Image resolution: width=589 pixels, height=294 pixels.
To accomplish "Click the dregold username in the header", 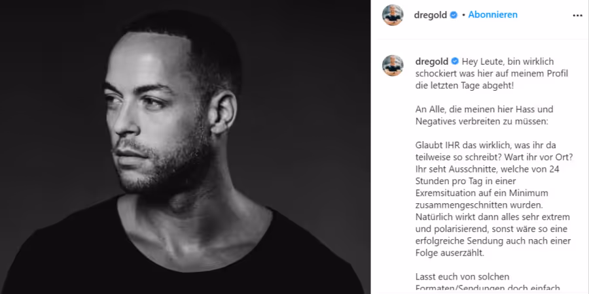I will point(431,15).
